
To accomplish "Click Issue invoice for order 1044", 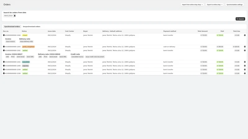I will pyautogui.click(x=11, y=41).
